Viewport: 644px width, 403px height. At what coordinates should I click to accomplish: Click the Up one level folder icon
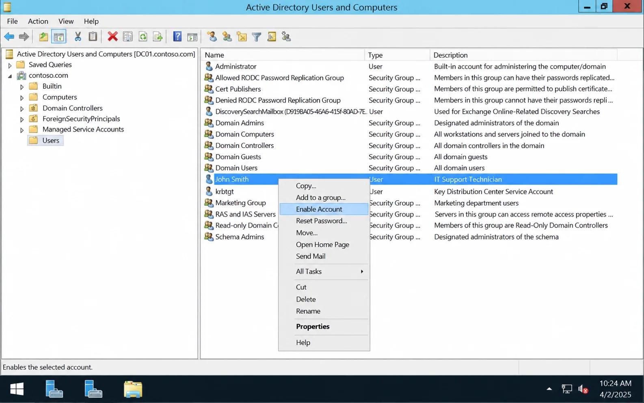point(43,37)
